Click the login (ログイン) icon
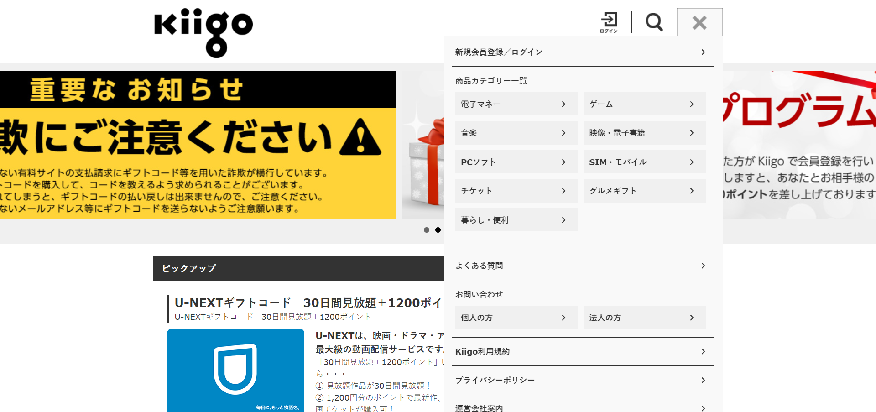 tap(609, 22)
